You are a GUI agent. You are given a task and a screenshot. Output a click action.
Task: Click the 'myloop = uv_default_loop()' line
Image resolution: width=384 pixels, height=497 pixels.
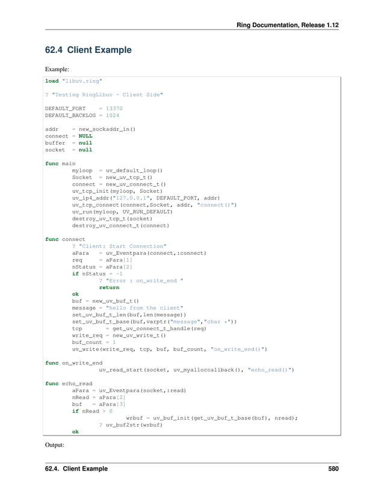pos(117,170)
